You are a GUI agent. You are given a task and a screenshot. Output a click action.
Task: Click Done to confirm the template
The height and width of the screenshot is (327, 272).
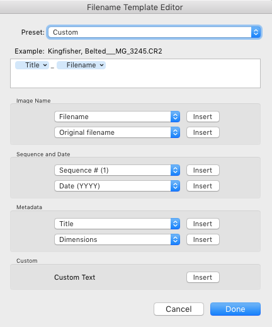[235, 309]
